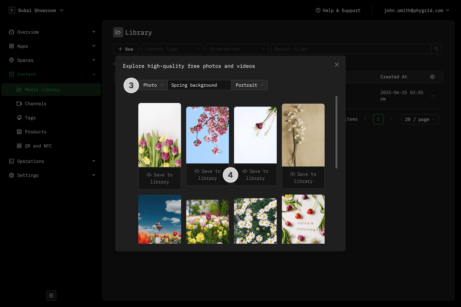Expand the Apps section chevron
Screen dimensions: 461x307
point(94,46)
